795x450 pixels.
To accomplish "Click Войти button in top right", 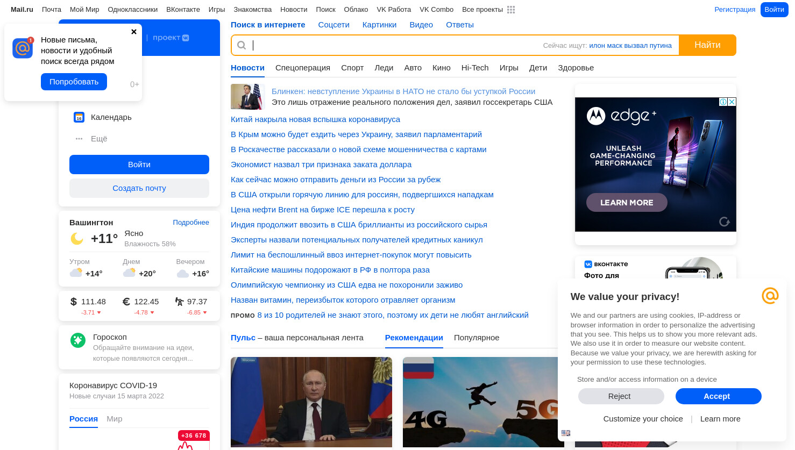I will point(775,10).
